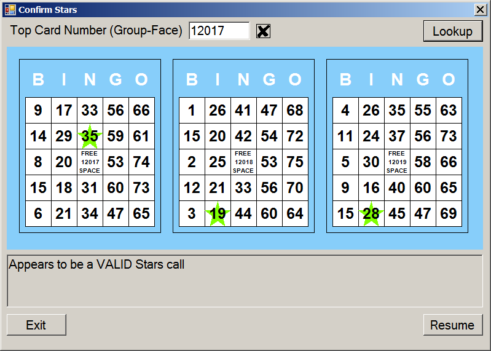Image resolution: width=491 pixels, height=351 pixels.
Task: Click number 17 on card 12017
Action: pos(64,111)
